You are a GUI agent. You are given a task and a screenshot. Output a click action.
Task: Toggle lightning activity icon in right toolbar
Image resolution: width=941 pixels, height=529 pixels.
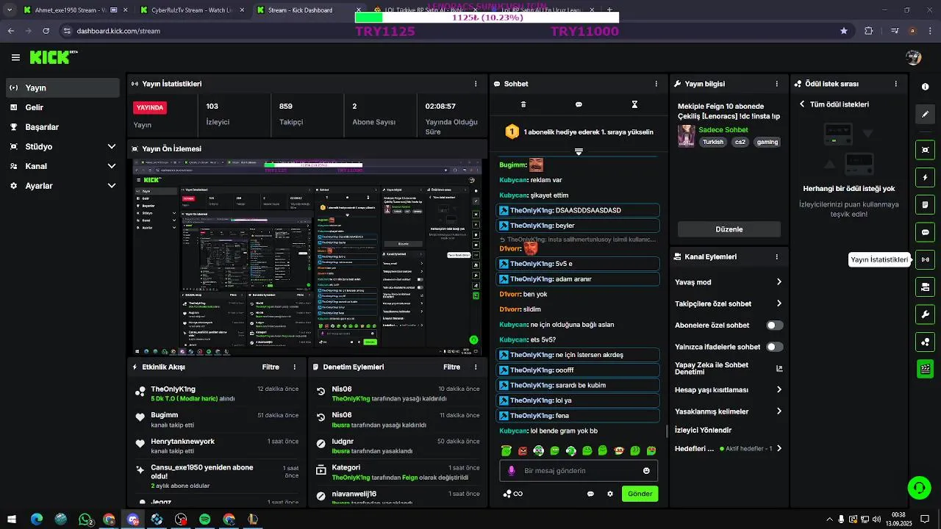click(925, 177)
